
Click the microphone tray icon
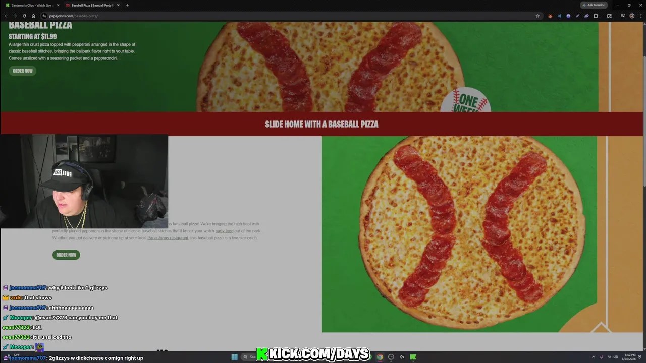601,357
